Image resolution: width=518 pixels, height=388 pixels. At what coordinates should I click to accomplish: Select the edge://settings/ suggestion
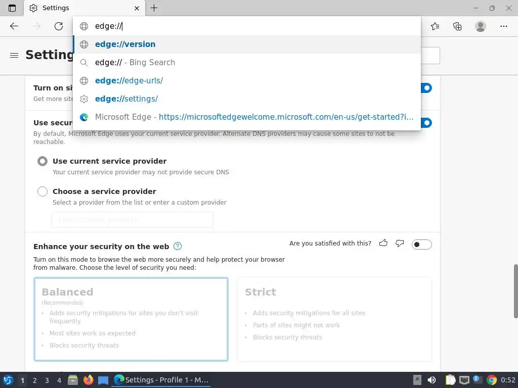[x=246, y=99]
